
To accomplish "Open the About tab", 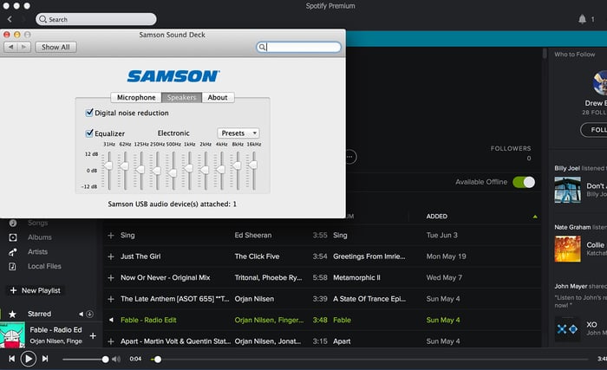I will click(218, 98).
